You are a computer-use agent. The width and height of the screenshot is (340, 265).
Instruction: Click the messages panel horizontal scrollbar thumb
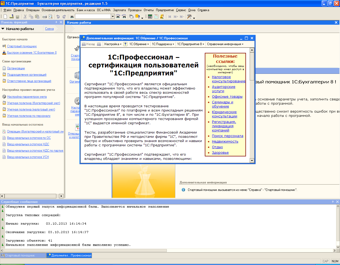click(86, 250)
